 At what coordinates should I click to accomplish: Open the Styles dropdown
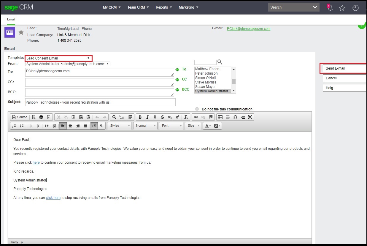point(119,126)
